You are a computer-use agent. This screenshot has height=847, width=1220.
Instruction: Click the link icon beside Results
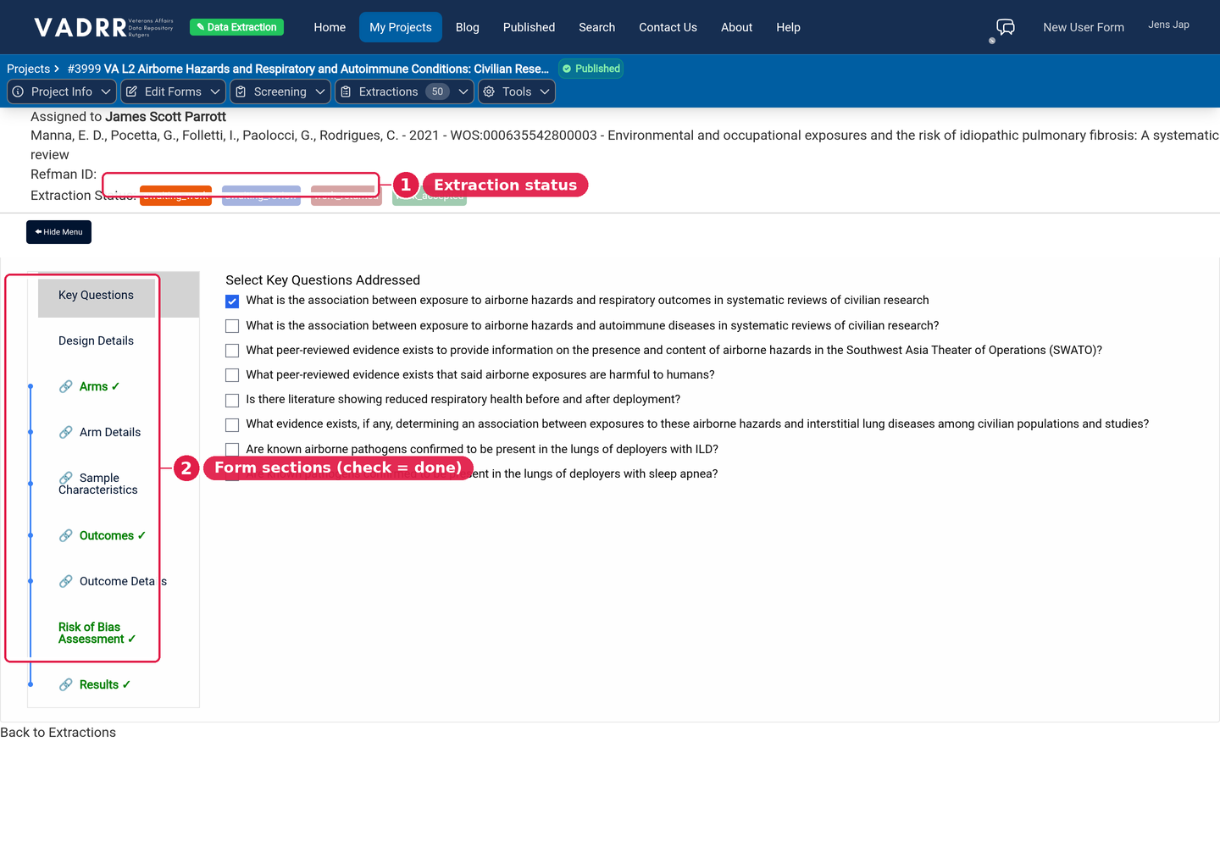(66, 685)
